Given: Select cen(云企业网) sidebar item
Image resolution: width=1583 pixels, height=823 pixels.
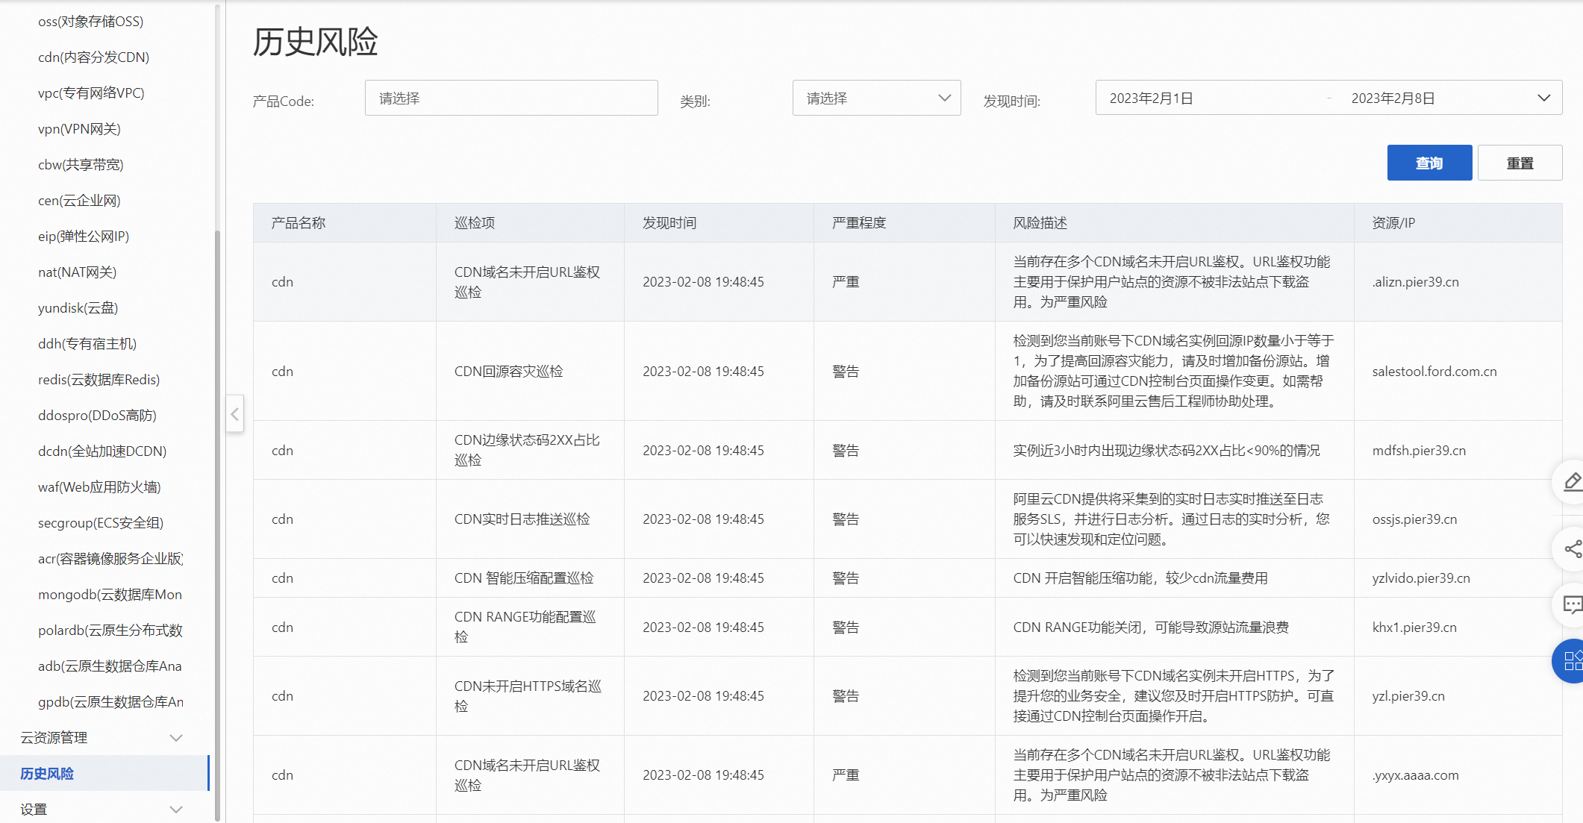Looking at the screenshot, I should click(80, 201).
